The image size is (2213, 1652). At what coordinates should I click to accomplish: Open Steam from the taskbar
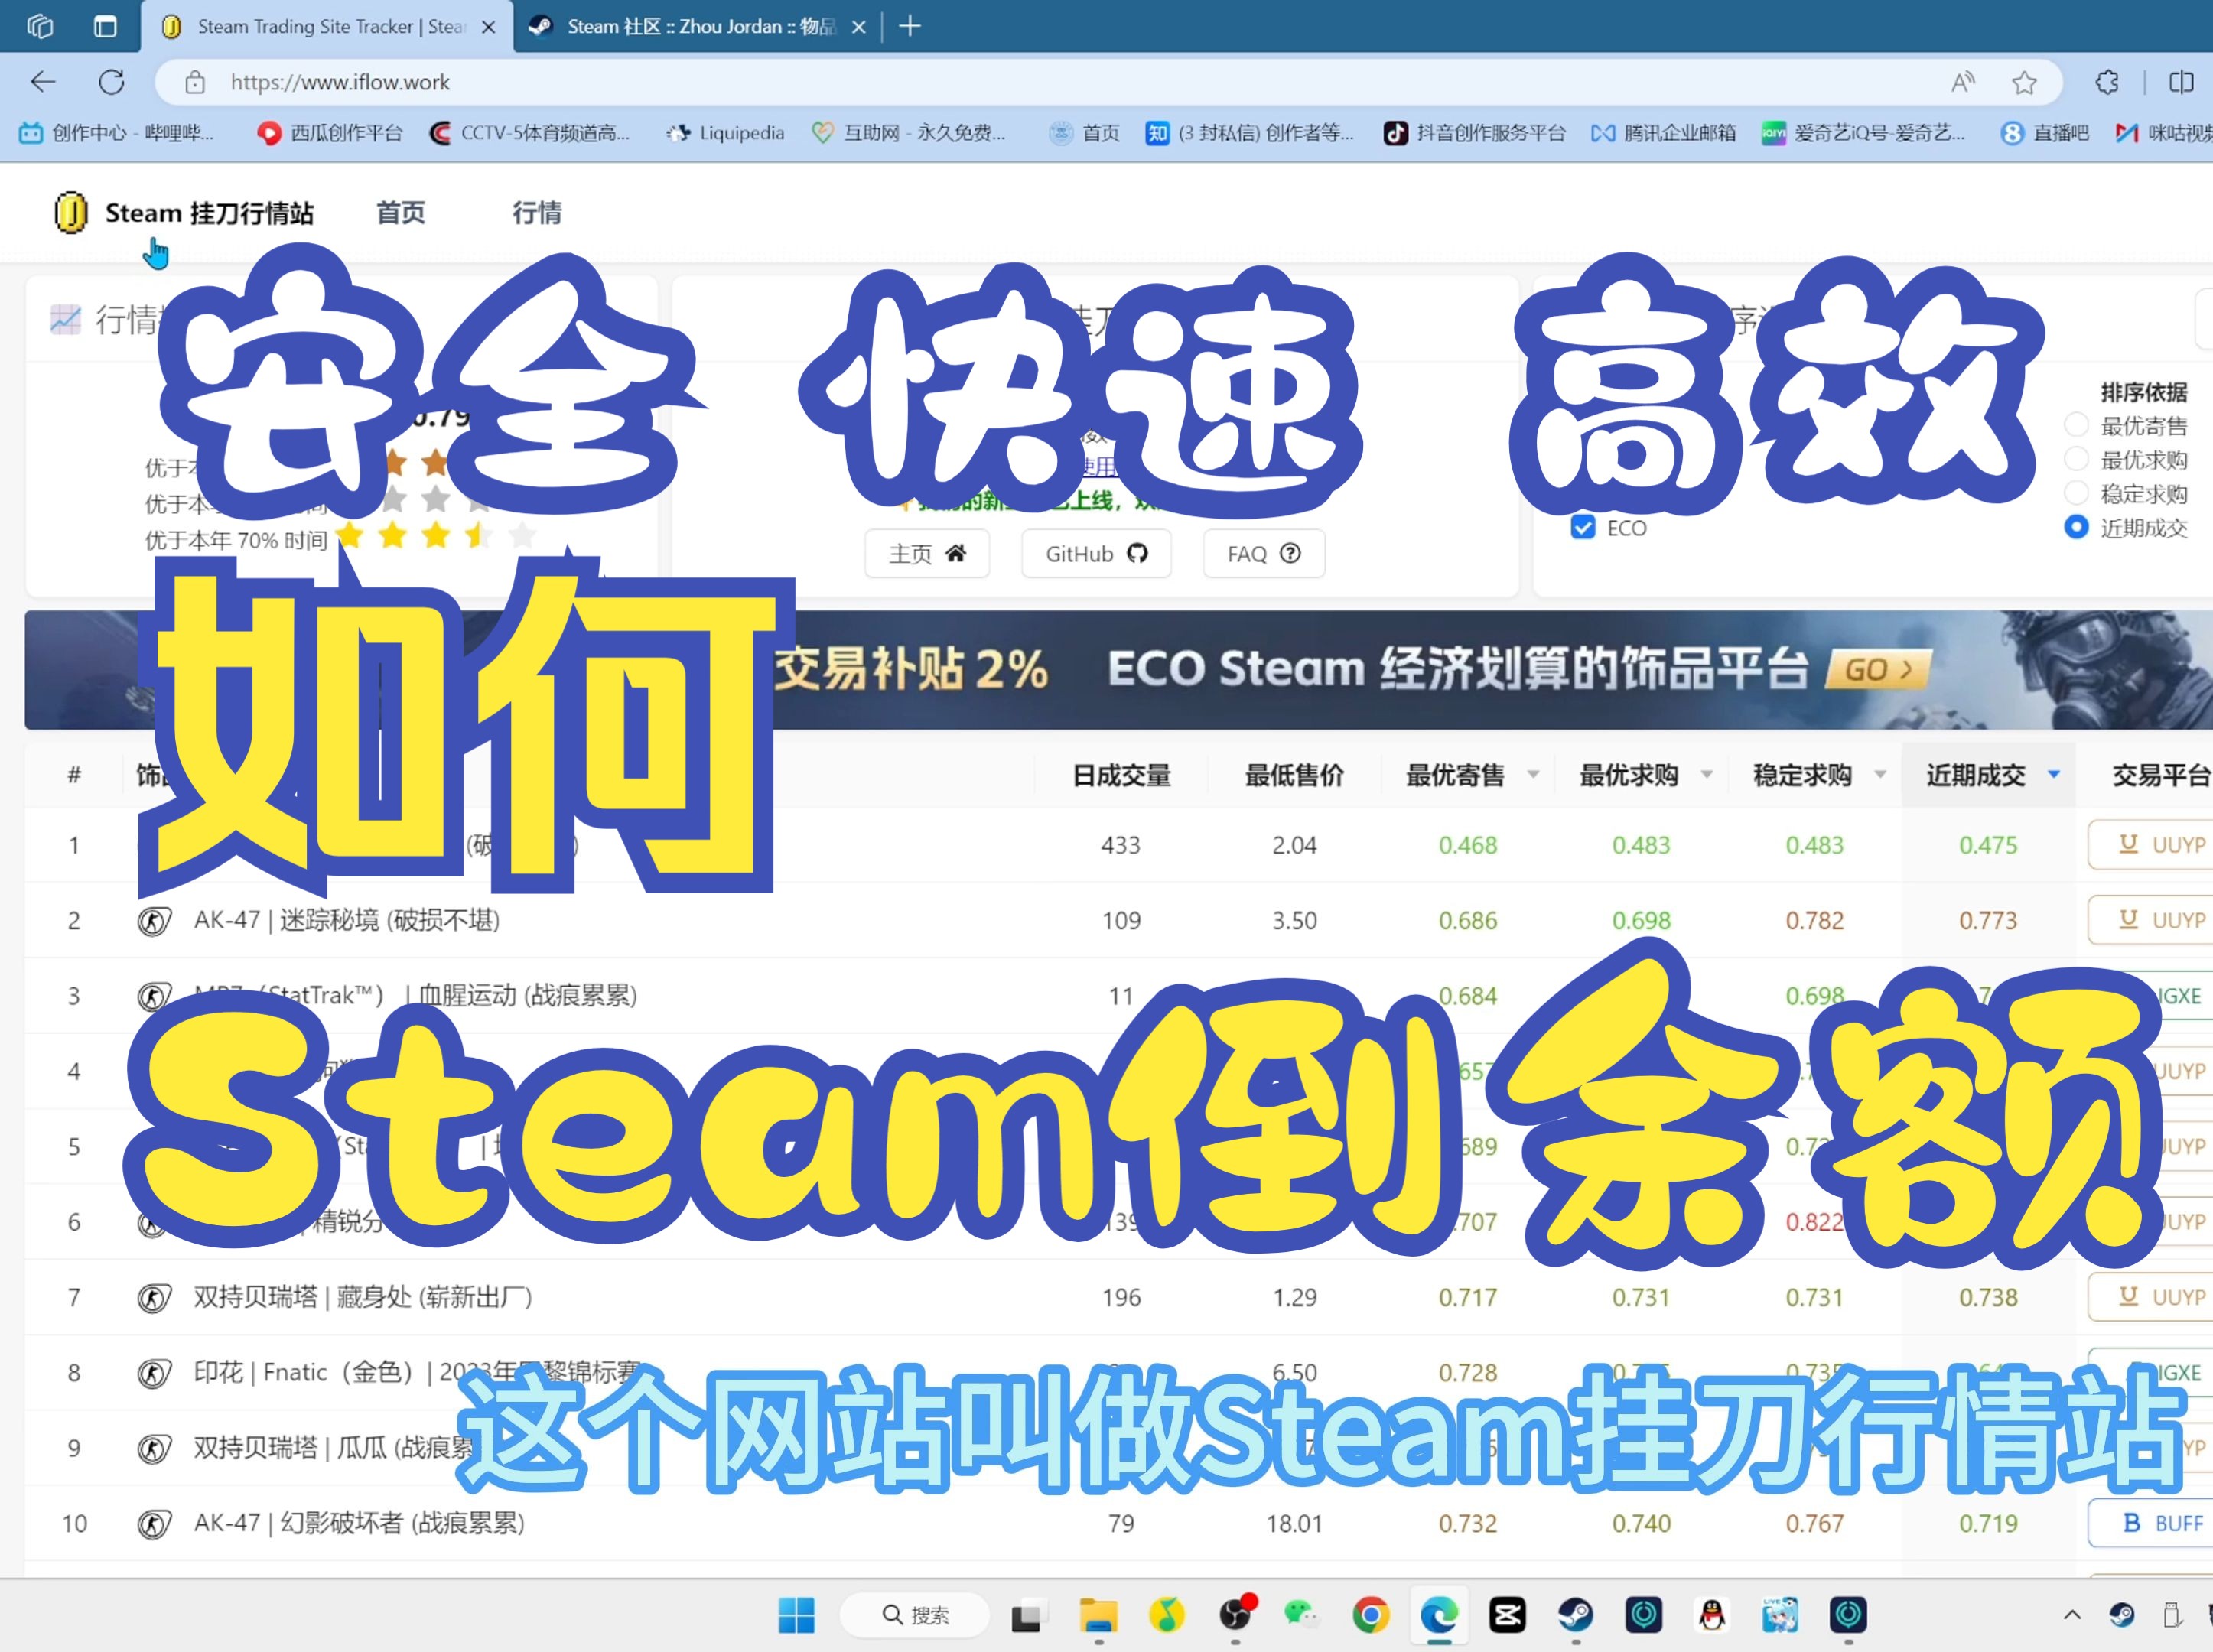pyautogui.click(x=1575, y=1615)
